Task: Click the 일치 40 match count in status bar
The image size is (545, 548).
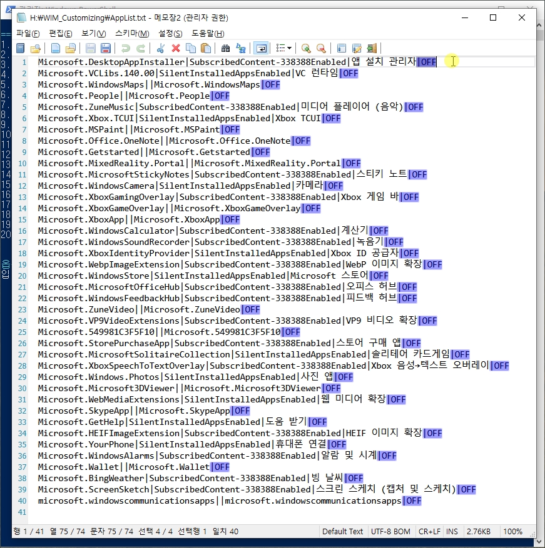Action: pos(225,532)
